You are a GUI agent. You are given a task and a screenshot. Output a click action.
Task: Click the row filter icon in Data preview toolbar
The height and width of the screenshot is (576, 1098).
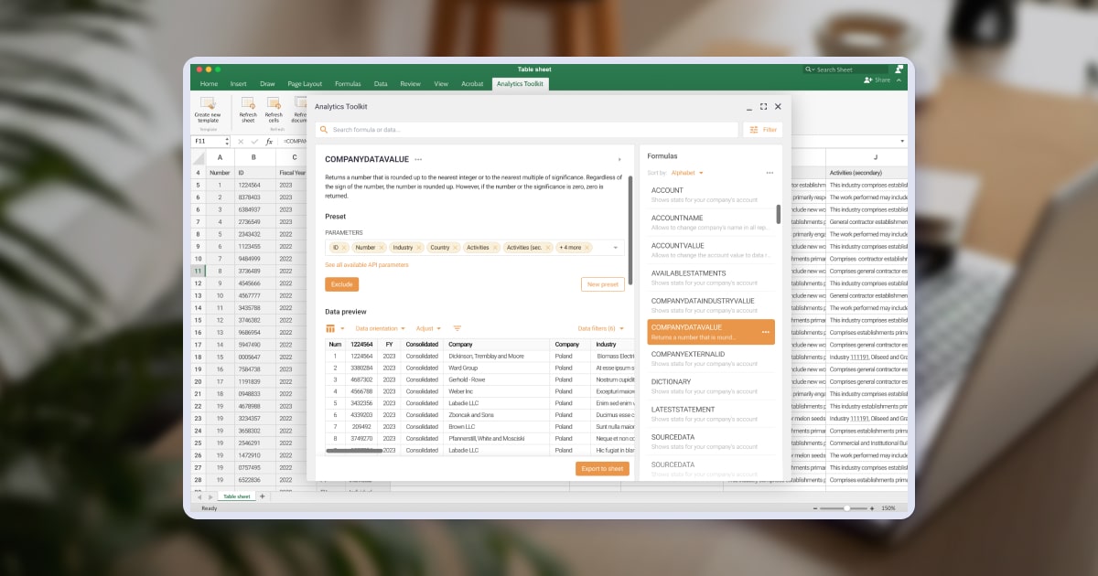point(457,328)
